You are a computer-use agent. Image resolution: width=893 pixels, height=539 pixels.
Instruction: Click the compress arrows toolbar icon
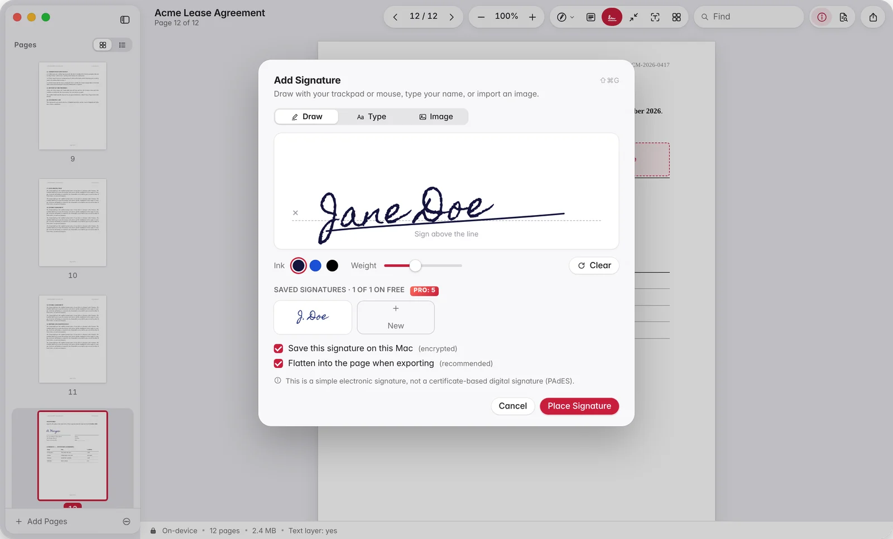coord(633,17)
